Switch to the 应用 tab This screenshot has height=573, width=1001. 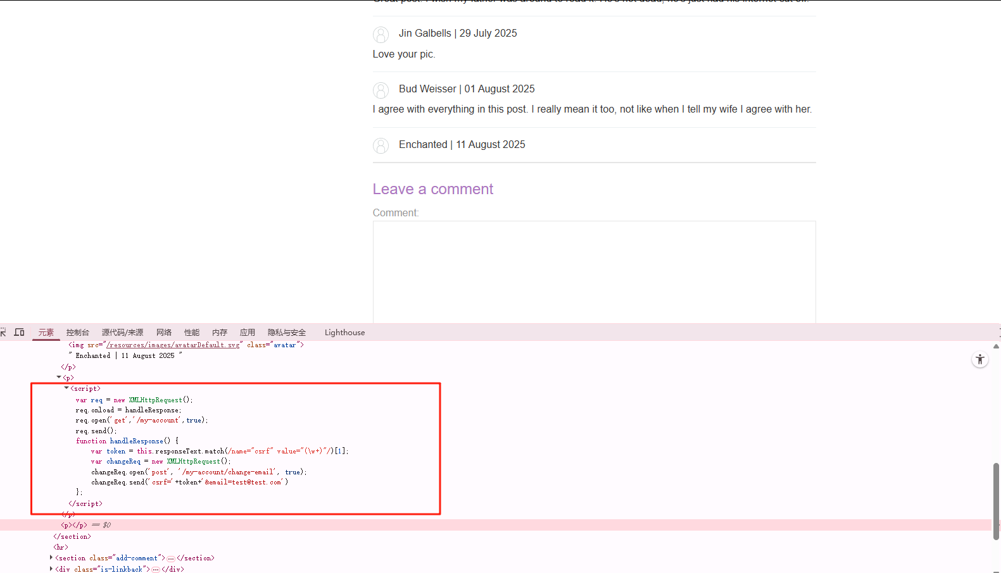click(248, 332)
